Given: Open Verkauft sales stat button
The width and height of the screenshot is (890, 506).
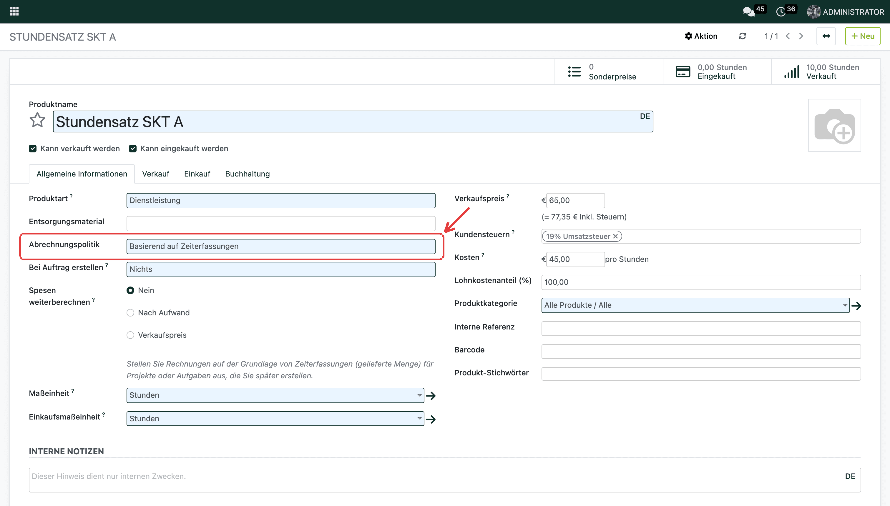Looking at the screenshot, I should pos(826,71).
